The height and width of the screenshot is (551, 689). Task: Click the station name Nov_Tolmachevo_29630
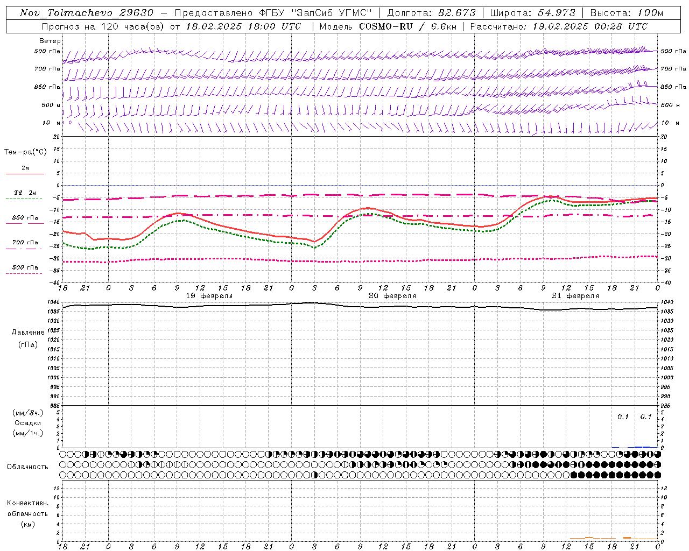(x=87, y=12)
